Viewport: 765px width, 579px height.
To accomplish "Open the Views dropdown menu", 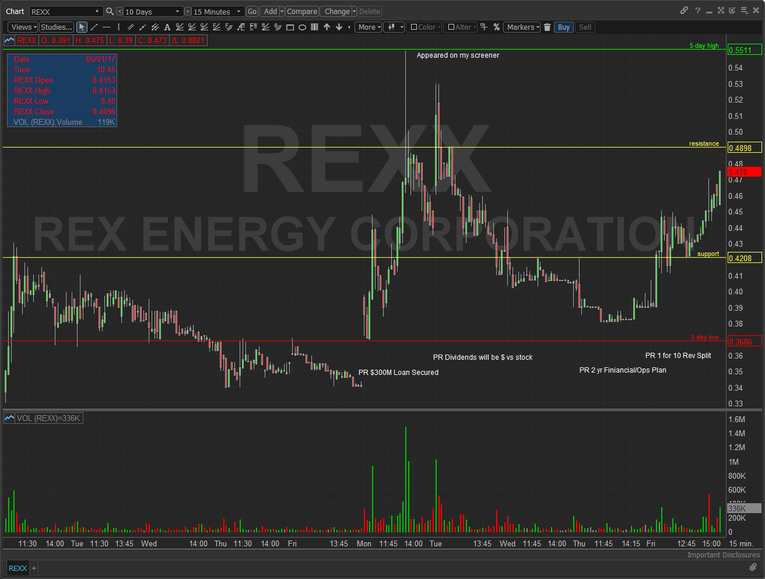I will [23, 27].
